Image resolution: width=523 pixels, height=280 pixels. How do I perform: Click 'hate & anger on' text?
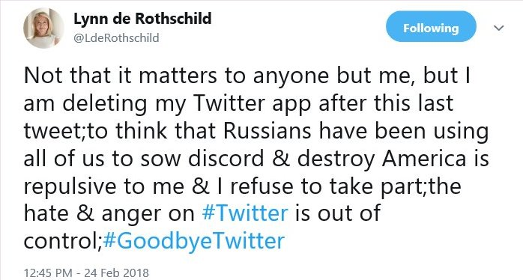click(x=109, y=213)
